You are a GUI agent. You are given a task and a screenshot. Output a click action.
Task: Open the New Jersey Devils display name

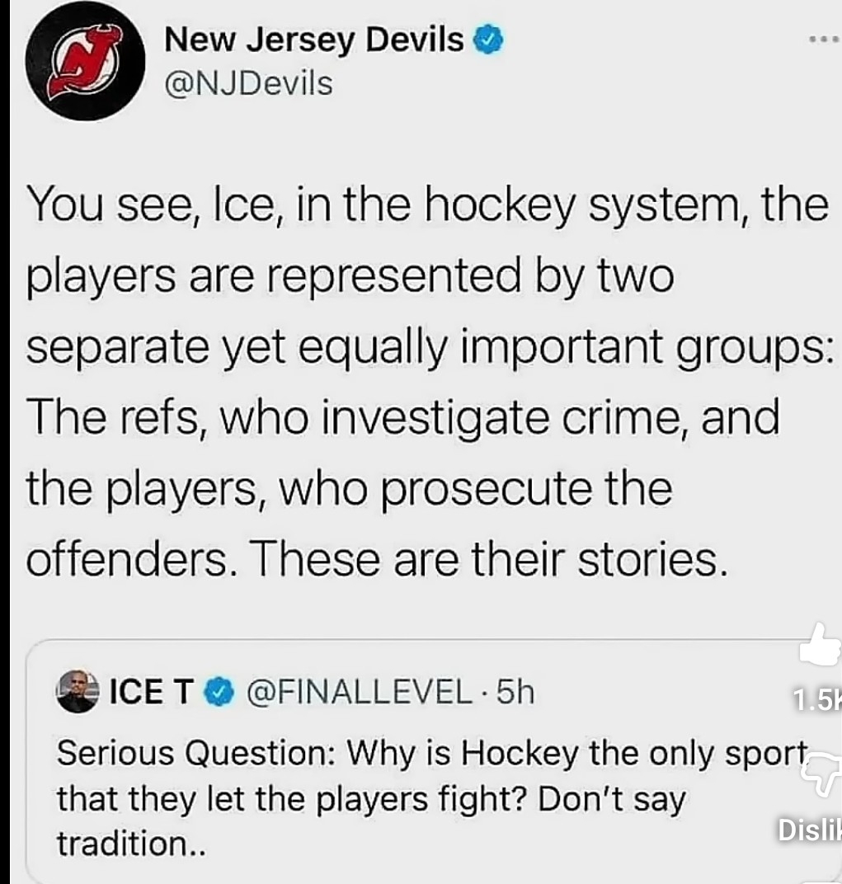click(314, 40)
